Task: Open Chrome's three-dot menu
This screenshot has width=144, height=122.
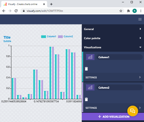Action: point(141,11)
